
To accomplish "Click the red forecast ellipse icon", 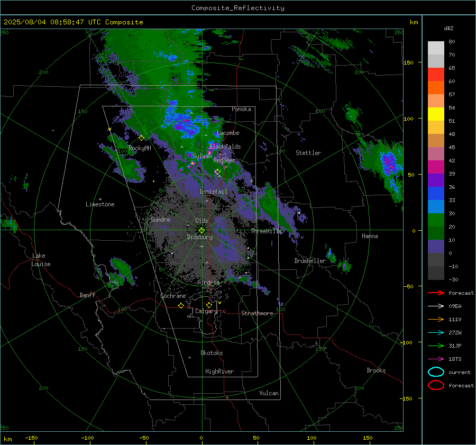I will (436, 385).
